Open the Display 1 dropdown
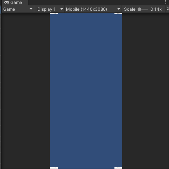This screenshot has width=169, height=169. coord(50,9)
